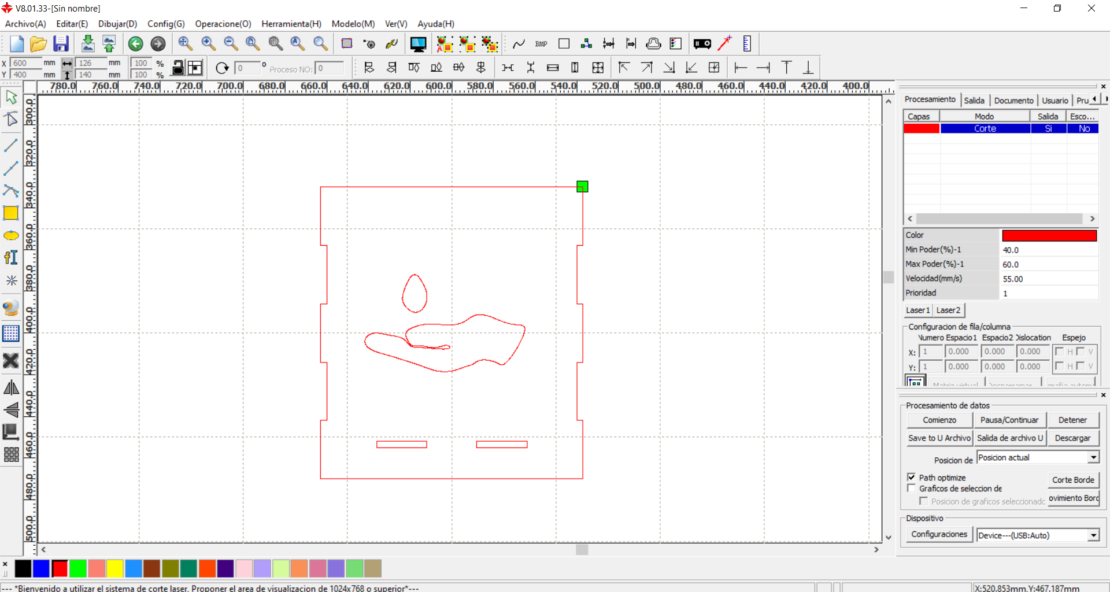Viewport: 1110px width, 592px height.
Task: Open the monitor preview icon
Action: coord(418,44)
